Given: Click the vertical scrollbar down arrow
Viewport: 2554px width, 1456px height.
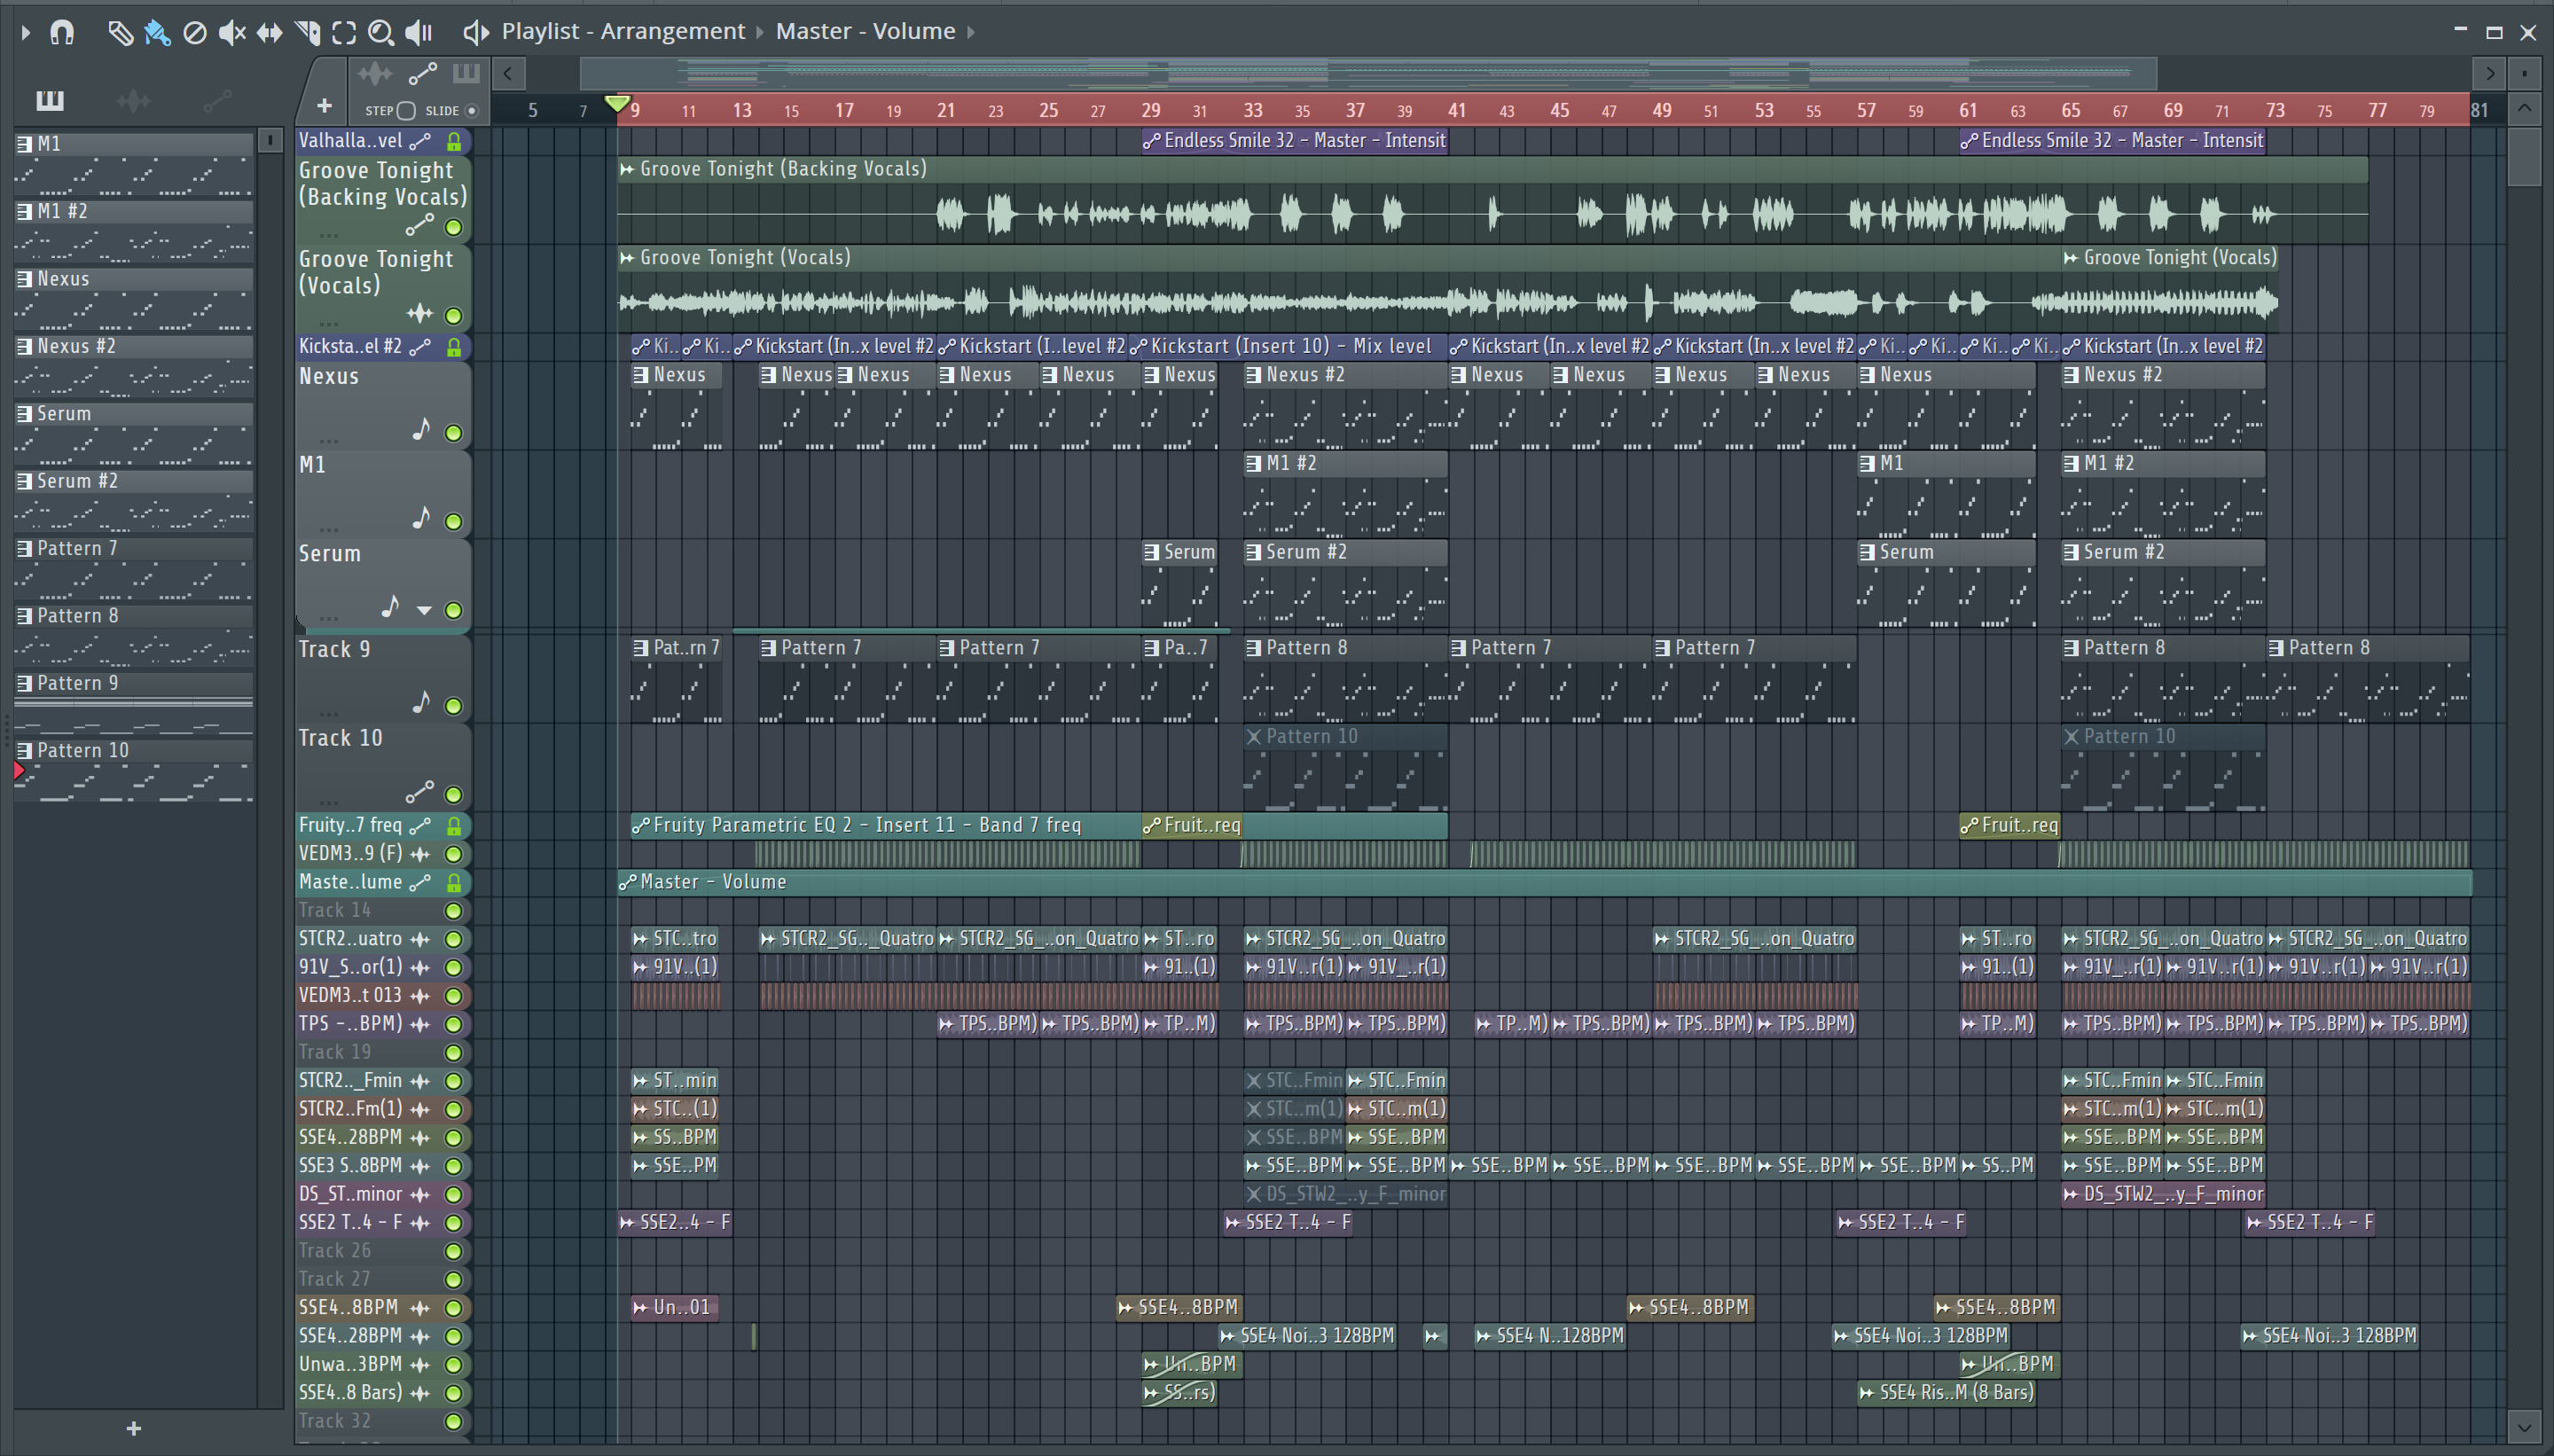Looking at the screenshot, I should (2524, 1428).
